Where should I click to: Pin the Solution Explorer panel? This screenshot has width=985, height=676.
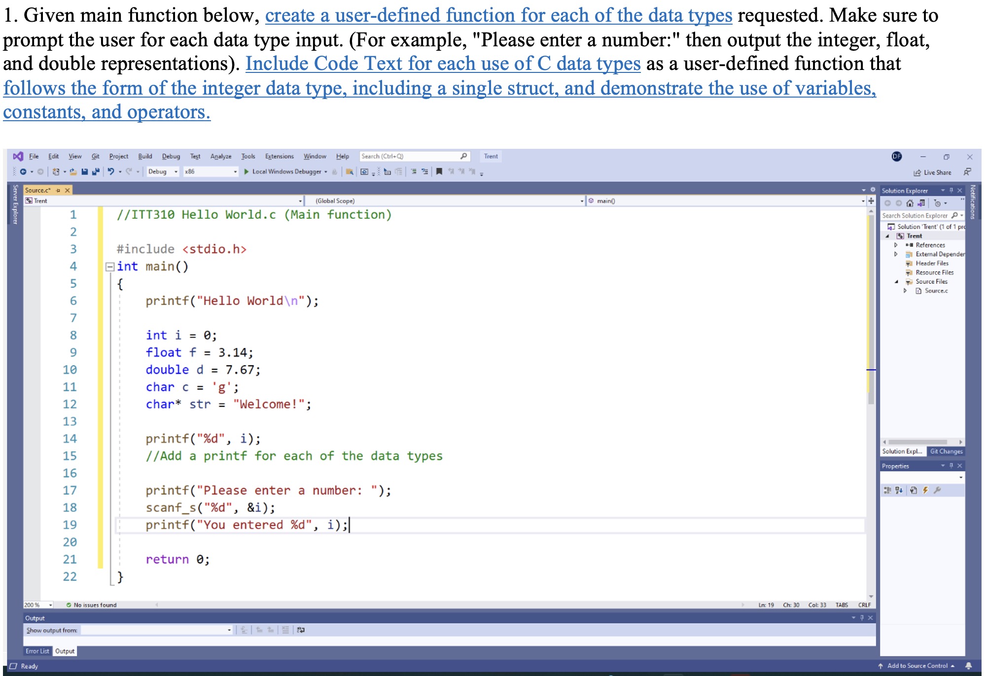951,191
